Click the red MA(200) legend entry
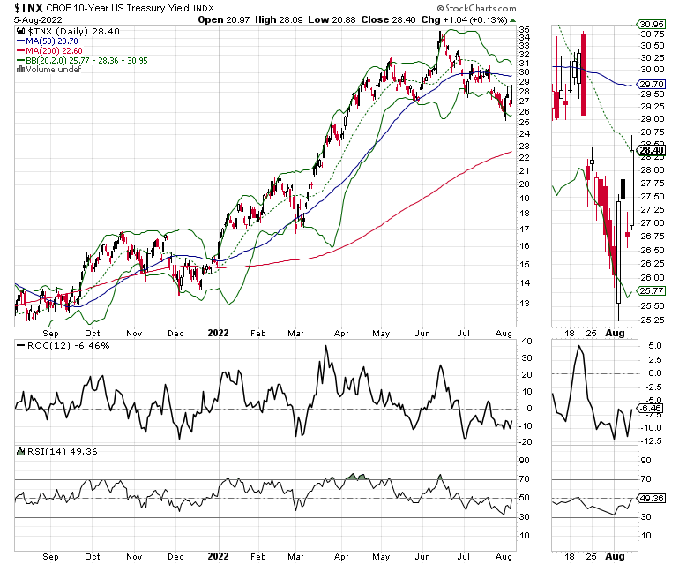The height and width of the screenshot is (564, 679). [48, 52]
